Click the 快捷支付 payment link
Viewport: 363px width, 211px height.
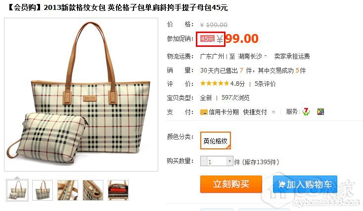point(255,112)
